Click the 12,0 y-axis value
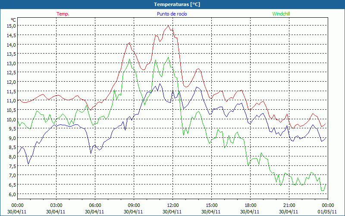Screen dimensions: 345x216 click(11, 82)
